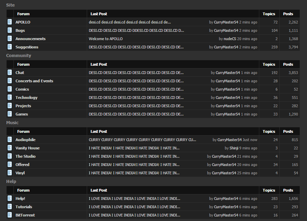Viewport: 307px width, 221px height.
Task: Click the forum icon beside Games
Action: coord(10,114)
